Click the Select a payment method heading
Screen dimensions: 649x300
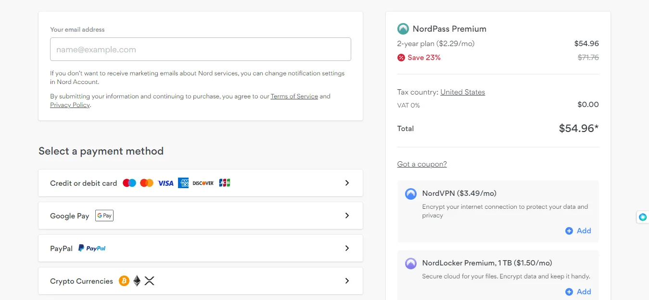click(x=101, y=151)
